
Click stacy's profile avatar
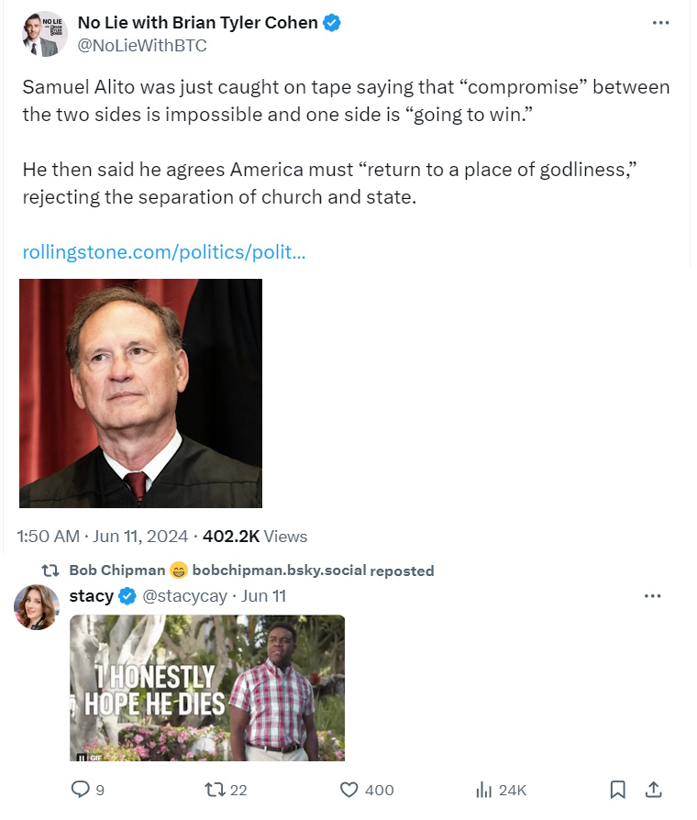pos(37,606)
